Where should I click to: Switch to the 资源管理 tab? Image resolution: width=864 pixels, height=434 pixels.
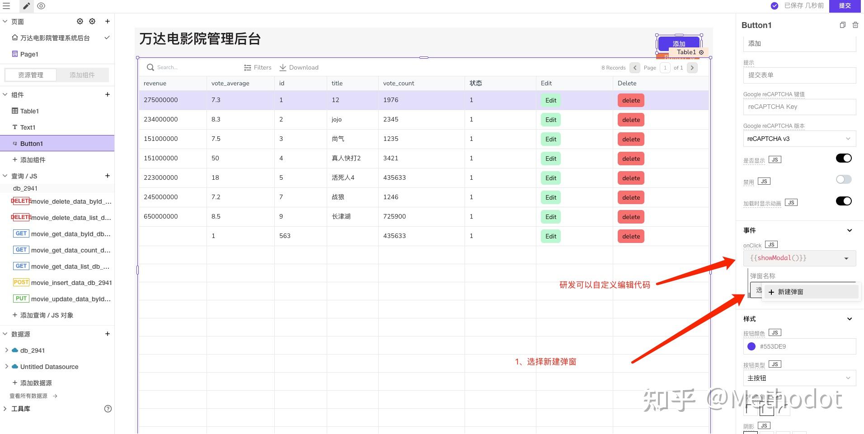[31, 75]
